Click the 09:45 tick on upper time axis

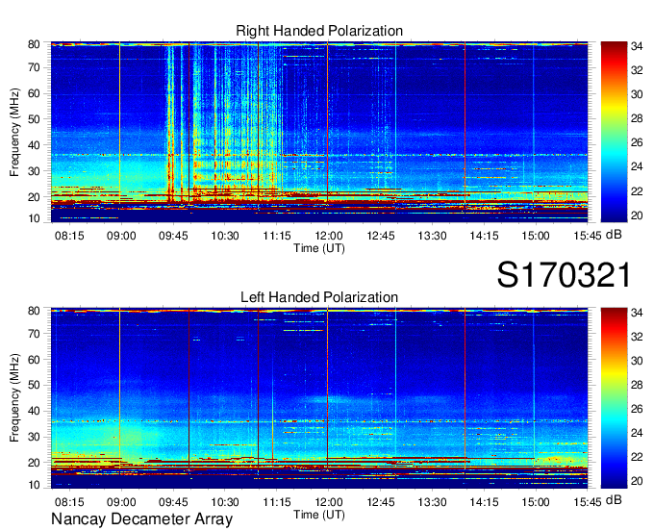[173, 236]
